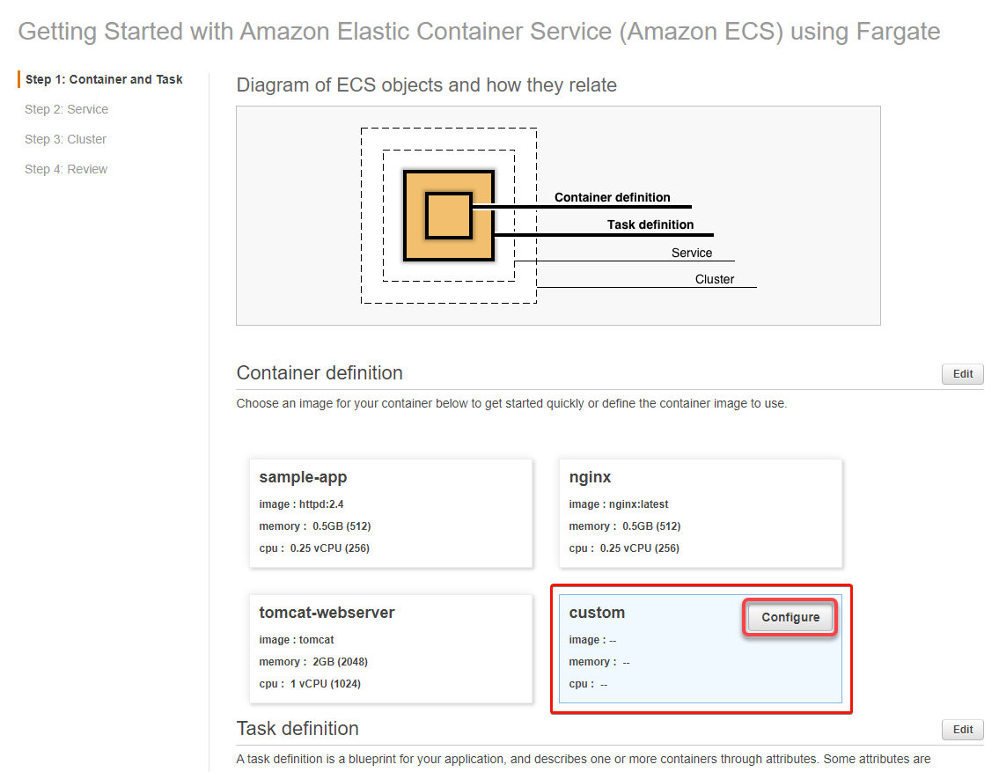999x772 pixels.
Task: Choose the nginx container definition card
Action: [701, 512]
